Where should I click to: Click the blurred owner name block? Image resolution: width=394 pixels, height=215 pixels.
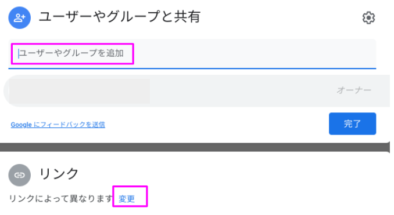tap(80, 91)
